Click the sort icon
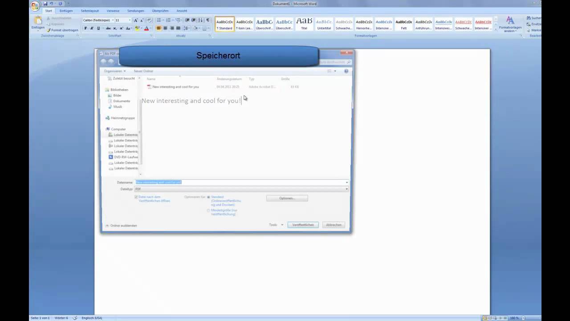The width and height of the screenshot is (570, 321). click(x=200, y=20)
